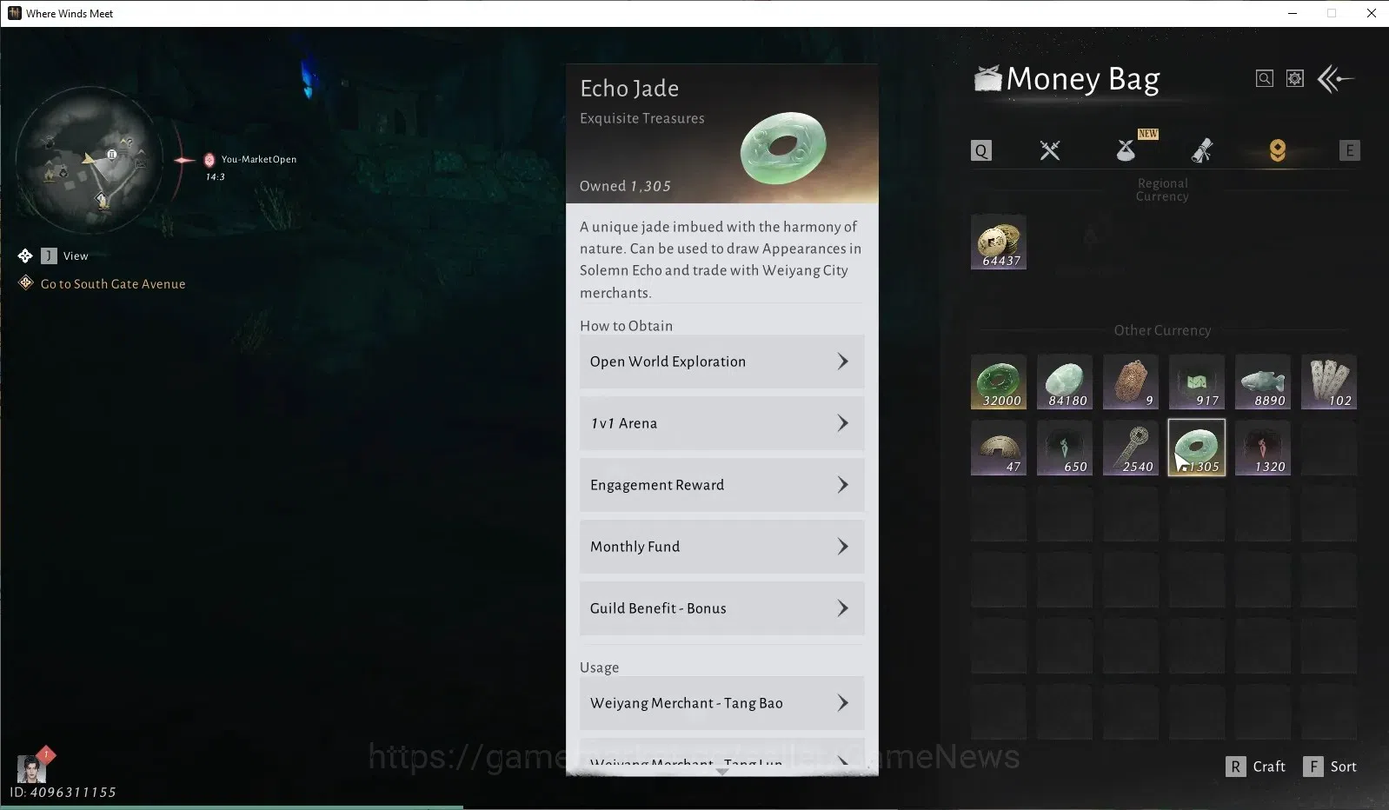Click the circular minimap
This screenshot has width=1389, height=810.
click(90, 161)
